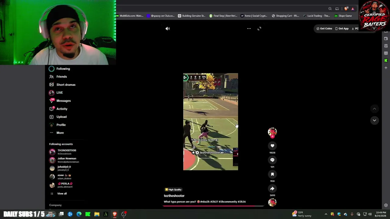The height and width of the screenshot is (219, 390).
Task: Go to next video with down arrow
Action: [x=374, y=120]
